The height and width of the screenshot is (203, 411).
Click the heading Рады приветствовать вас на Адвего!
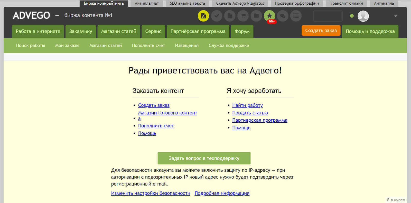[205, 70]
